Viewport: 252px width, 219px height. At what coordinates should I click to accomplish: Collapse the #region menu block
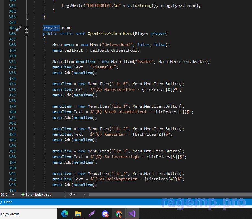click(27, 28)
